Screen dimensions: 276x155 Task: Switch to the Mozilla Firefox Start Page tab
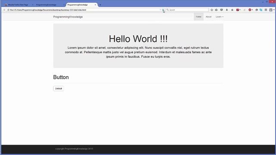tap(18, 5)
